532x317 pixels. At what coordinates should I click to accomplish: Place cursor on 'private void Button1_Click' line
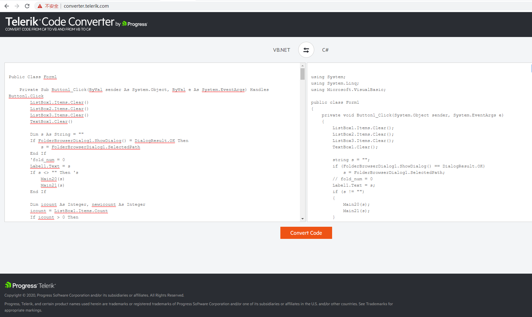pyautogui.click(x=413, y=115)
